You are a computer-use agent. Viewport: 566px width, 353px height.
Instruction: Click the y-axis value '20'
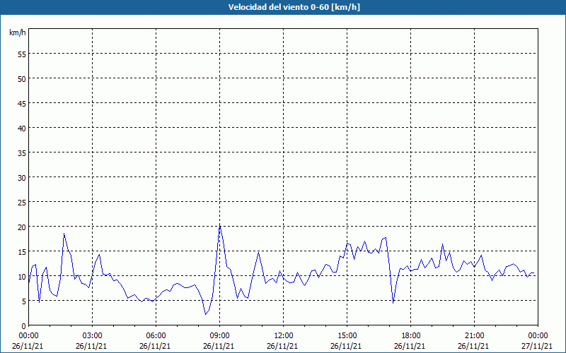pos(22,227)
